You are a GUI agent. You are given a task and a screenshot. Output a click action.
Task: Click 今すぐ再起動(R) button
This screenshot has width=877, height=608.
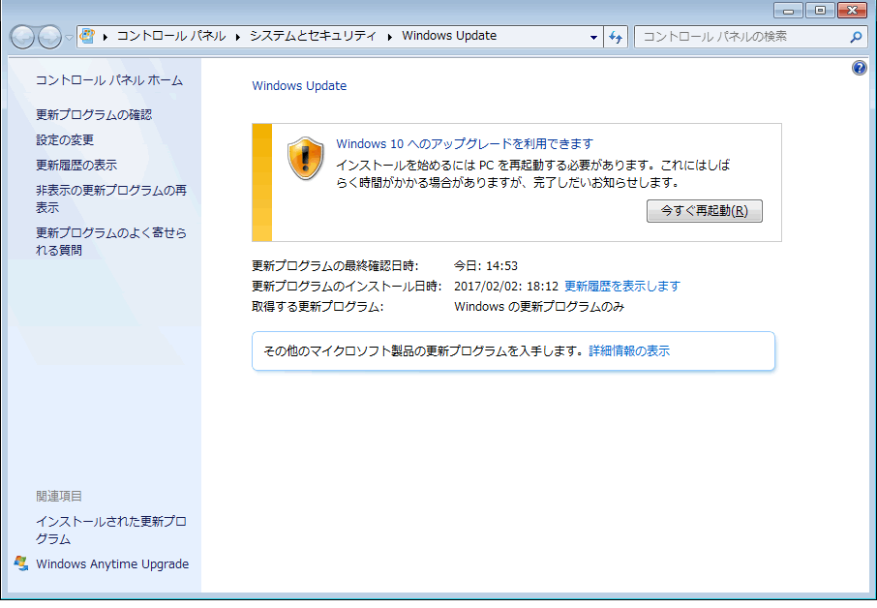point(704,211)
